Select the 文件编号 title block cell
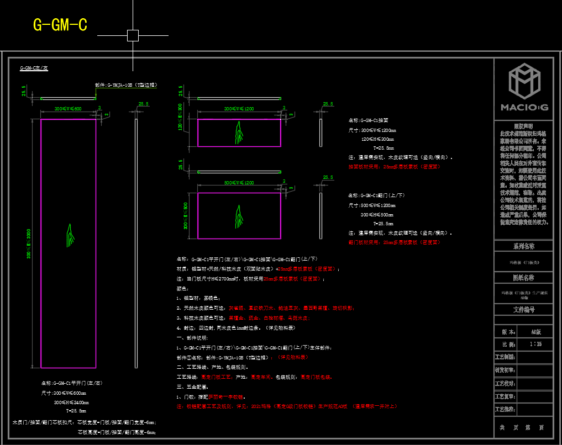The image size is (562, 445). (523, 310)
